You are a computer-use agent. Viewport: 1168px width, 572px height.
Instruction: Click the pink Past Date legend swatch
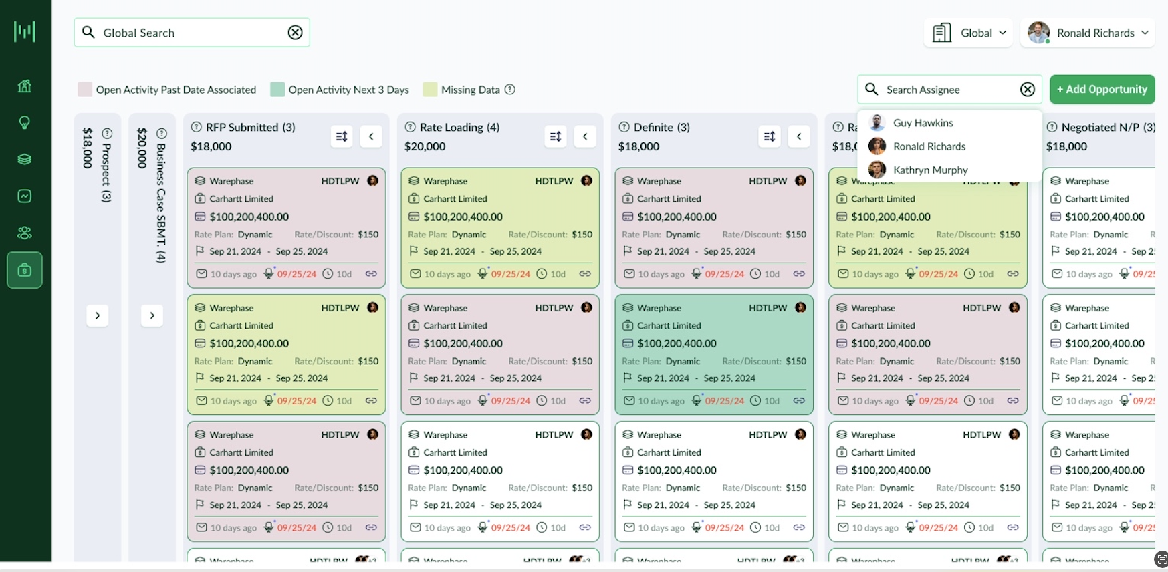coord(85,89)
